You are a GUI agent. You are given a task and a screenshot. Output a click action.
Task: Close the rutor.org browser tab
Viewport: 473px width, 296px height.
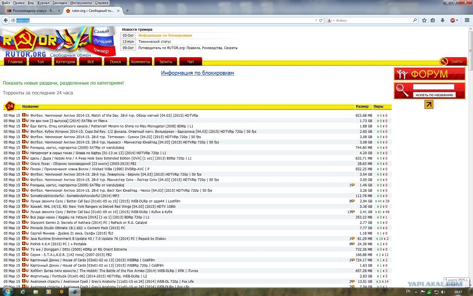click(x=118, y=10)
